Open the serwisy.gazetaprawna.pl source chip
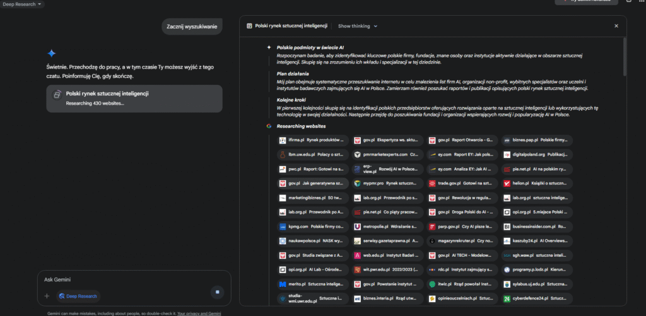Image resolution: width=646 pixels, height=316 pixels. tap(387, 241)
